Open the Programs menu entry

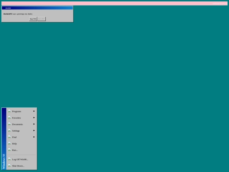pyautogui.click(x=22, y=111)
